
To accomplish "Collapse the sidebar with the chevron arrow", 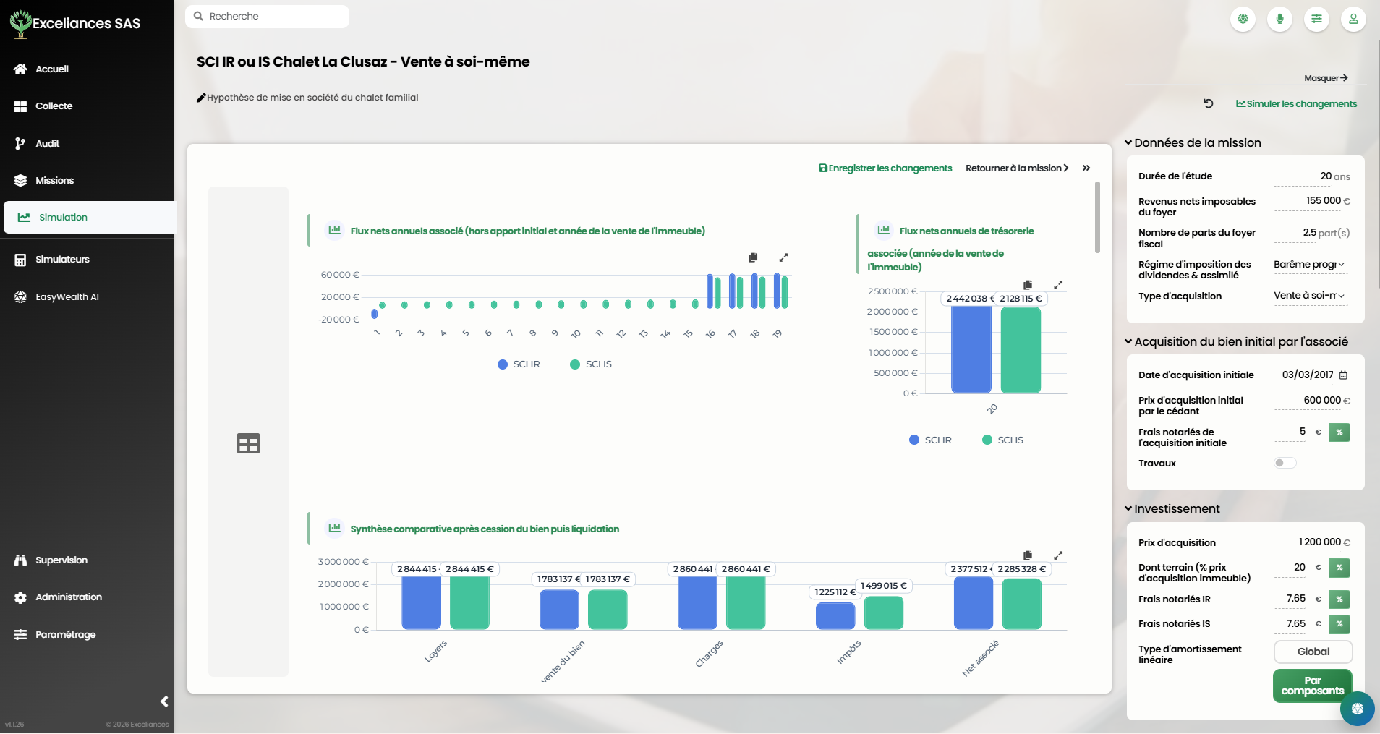I will point(164,701).
